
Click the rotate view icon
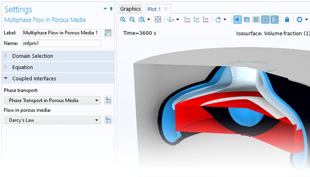218,19
